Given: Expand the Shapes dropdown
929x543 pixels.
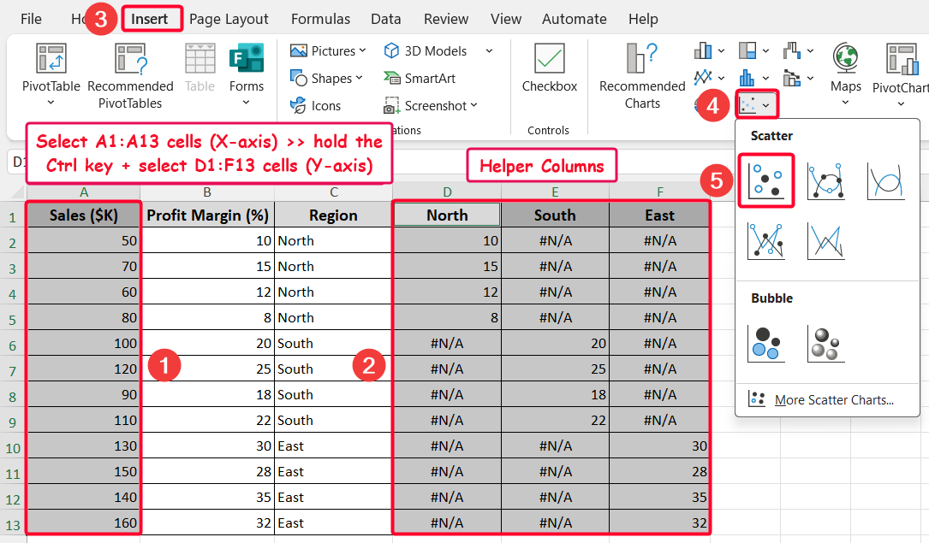Looking at the screenshot, I should coord(327,79).
